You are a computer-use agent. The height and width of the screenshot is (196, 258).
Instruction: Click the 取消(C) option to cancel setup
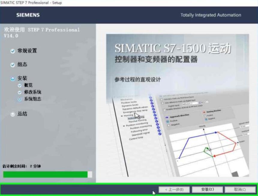(x=240, y=189)
